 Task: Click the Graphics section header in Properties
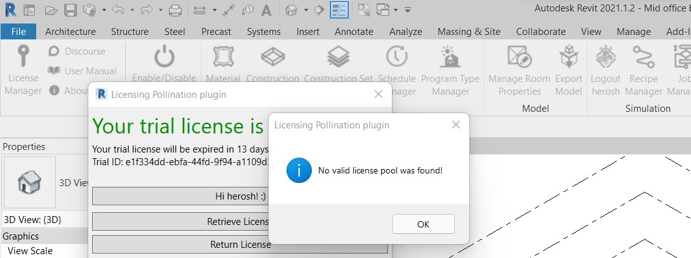(44, 236)
